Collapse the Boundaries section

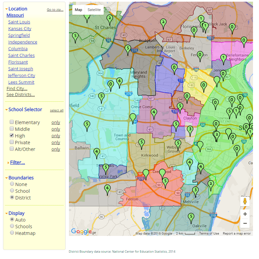tap(21, 178)
